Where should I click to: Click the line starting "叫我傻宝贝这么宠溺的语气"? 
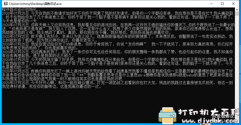point(62,79)
